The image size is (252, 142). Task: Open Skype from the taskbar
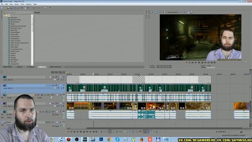click(x=117, y=139)
